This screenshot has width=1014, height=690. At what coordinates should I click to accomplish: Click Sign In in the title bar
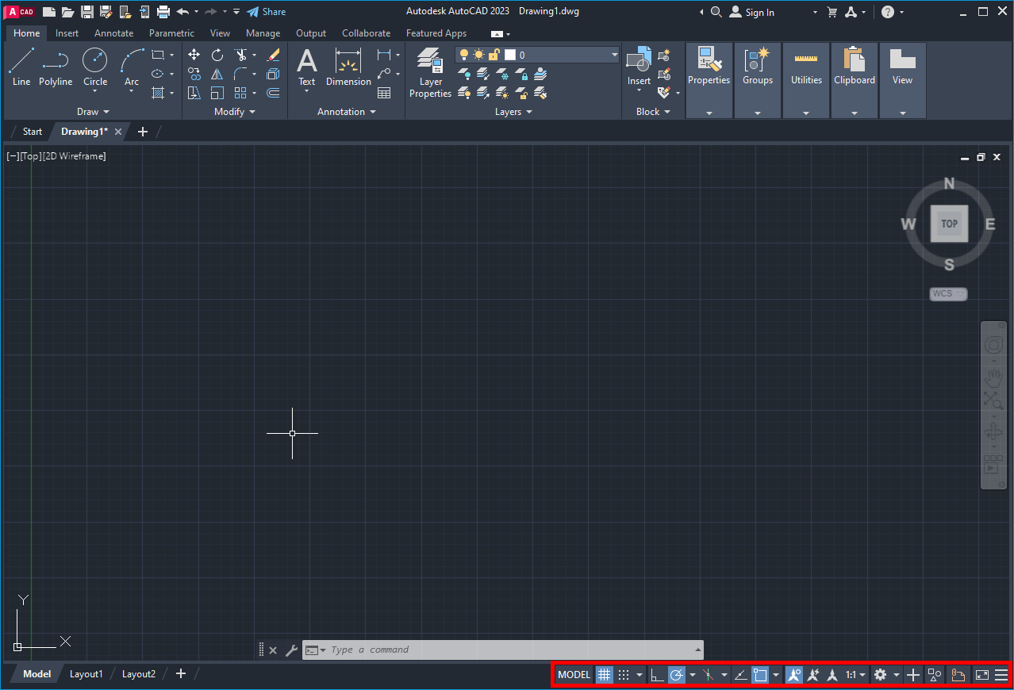click(x=751, y=12)
